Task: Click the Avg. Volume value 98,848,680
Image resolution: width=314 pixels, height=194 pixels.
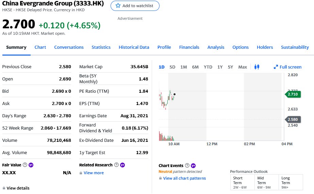Action: [59, 152]
